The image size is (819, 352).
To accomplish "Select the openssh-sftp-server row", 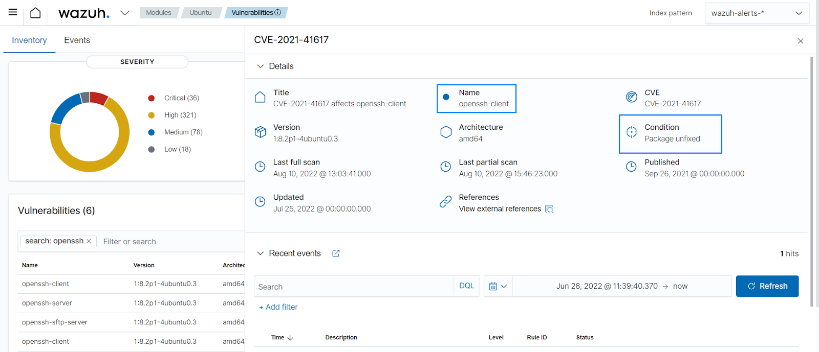I will (131, 322).
